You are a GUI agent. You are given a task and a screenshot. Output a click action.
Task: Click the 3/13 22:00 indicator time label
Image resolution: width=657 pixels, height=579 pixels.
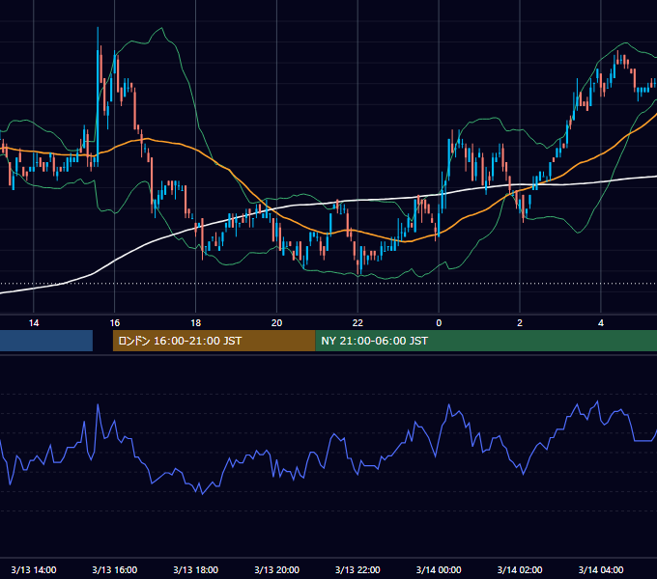coord(357,569)
